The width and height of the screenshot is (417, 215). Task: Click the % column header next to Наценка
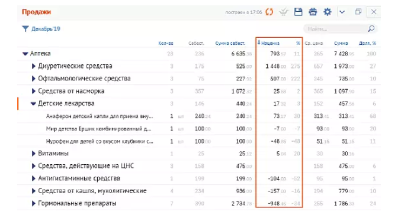tap(298, 43)
